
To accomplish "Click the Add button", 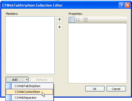I will point(15,80).
